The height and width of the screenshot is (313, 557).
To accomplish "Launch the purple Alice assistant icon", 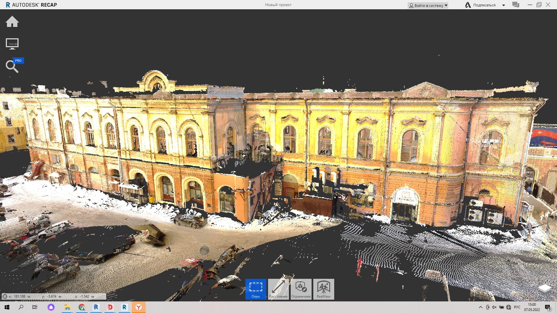I will (x=51, y=307).
